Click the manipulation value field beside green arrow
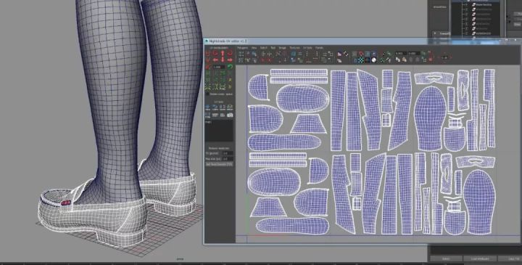The image size is (522, 265). point(219,67)
